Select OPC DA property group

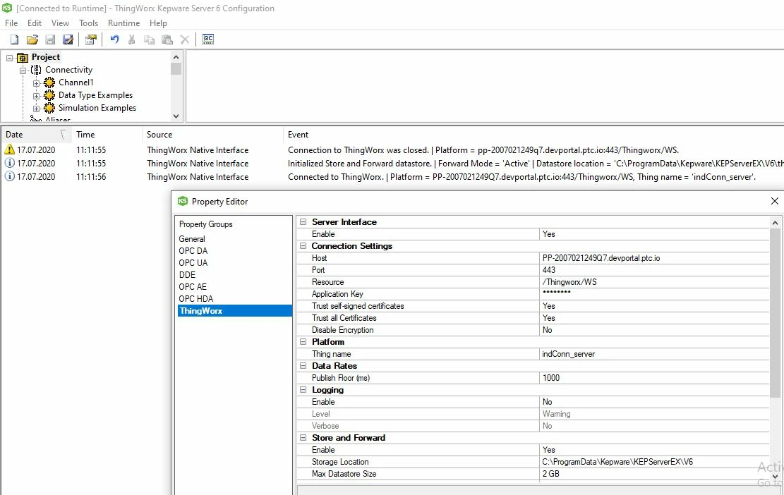[193, 251]
